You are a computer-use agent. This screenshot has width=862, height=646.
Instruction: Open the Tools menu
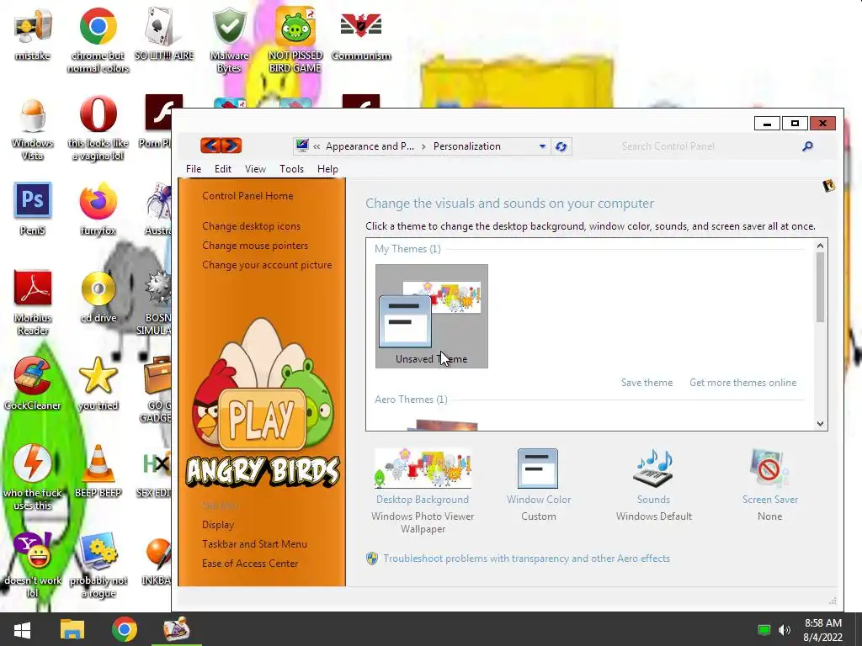[291, 168]
